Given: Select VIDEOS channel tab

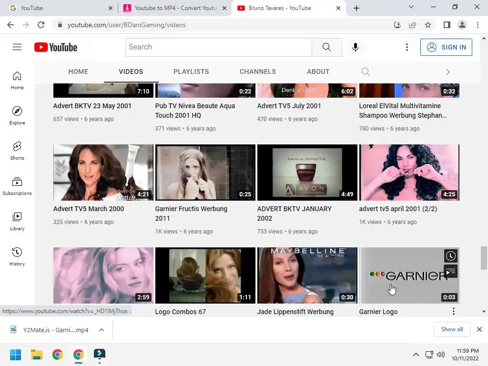Looking at the screenshot, I should coord(131,71).
